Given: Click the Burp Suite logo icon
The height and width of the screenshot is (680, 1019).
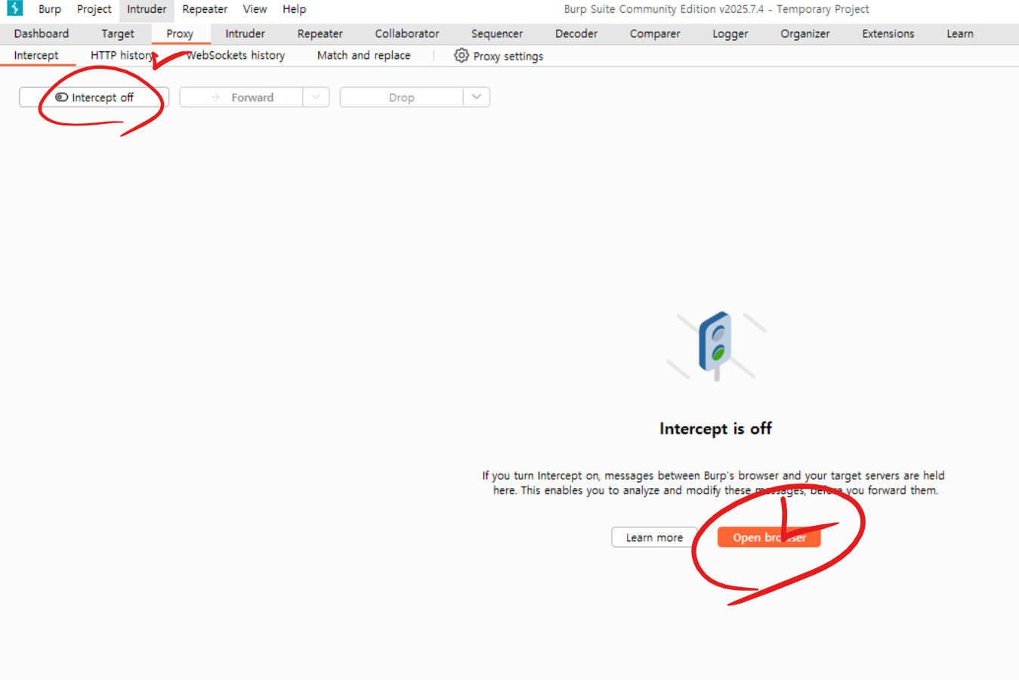Looking at the screenshot, I should click(x=14, y=8).
